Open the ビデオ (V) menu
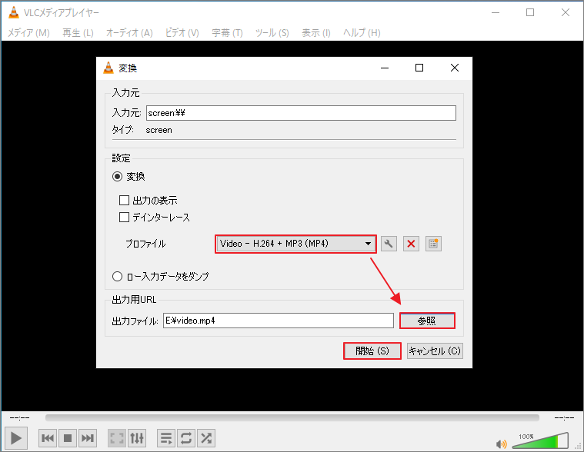The width and height of the screenshot is (584, 452). point(182,33)
